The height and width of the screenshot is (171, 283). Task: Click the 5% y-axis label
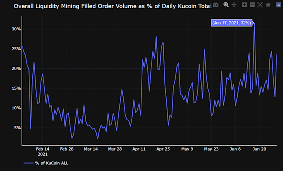coord(17,128)
